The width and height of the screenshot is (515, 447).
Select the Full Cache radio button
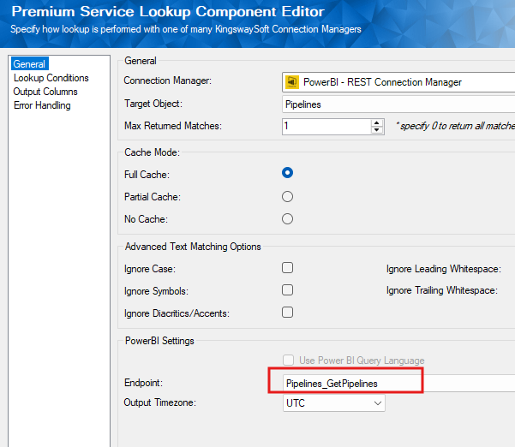tap(287, 173)
